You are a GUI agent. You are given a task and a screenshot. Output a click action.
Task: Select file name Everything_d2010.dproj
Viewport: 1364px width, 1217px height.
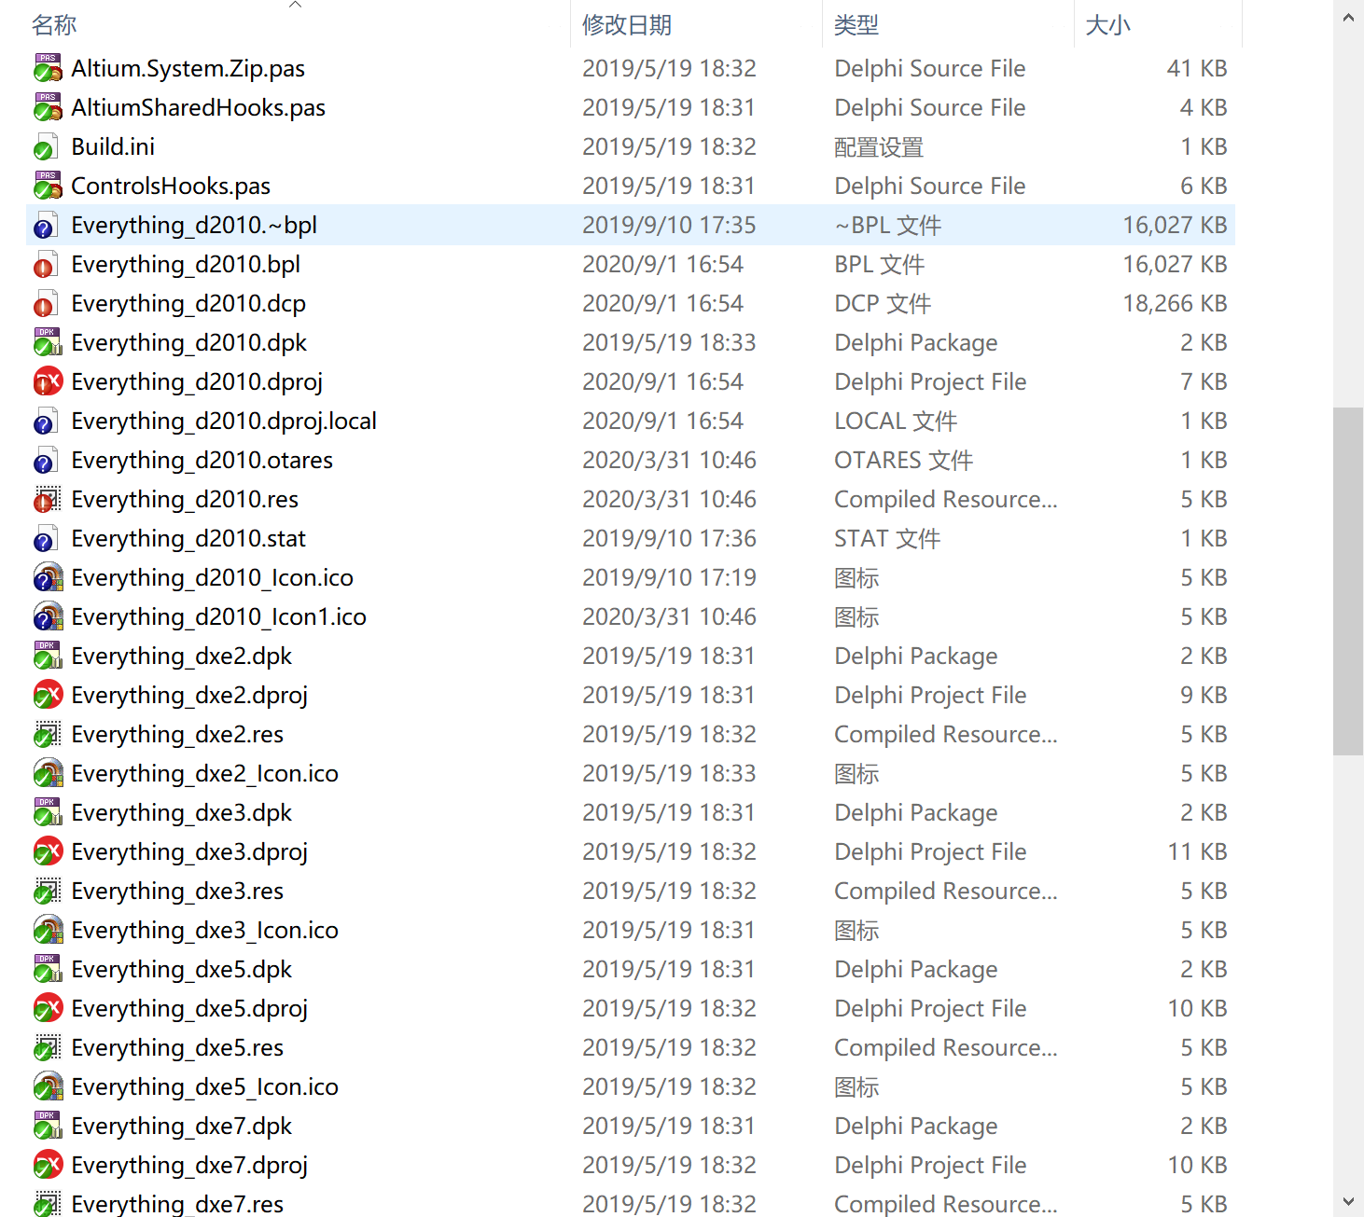[x=197, y=381]
